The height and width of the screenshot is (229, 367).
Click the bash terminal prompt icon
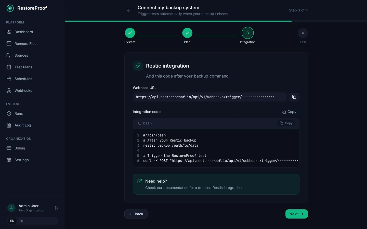(x=139, y=123)
